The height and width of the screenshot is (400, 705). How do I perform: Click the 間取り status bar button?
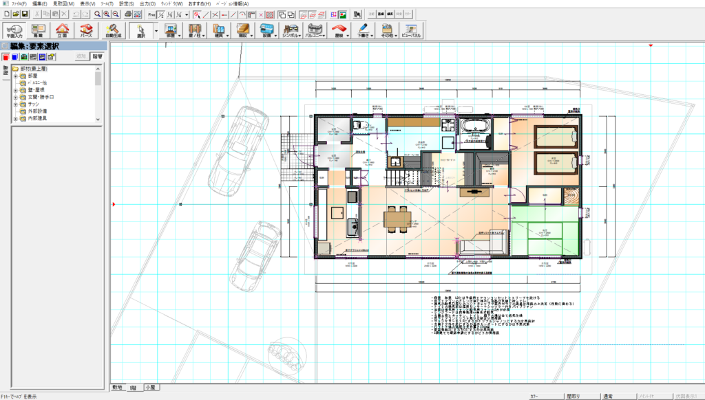[582, 397]
